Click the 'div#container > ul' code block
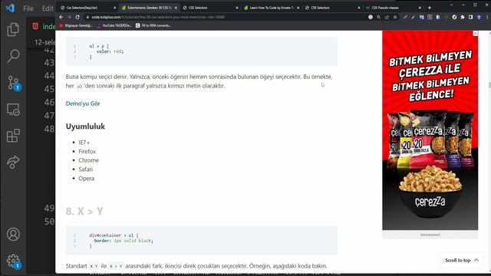This screenshot has width=491, height=276. pyautogui.click(x=202, y=240)
